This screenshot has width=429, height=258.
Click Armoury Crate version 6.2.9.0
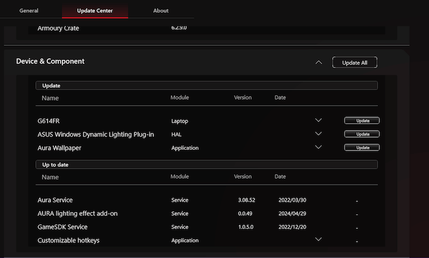(x=179, y=28)
